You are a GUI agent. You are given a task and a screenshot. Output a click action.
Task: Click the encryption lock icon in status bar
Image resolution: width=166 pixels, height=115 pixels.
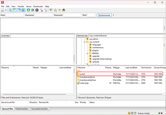pyautogui.click(x=129, y=113)
